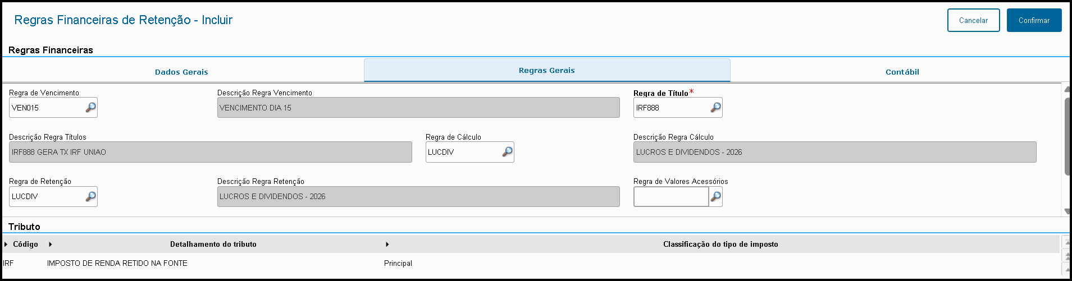Expand the Código column header arrow
This screenshot has height=281, width=1072.
click(6, 245)
